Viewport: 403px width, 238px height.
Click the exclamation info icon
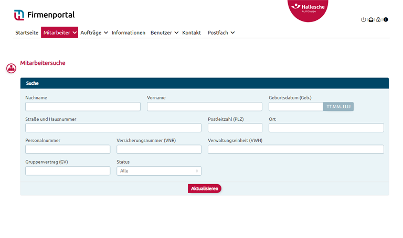[x=386, y=20]
